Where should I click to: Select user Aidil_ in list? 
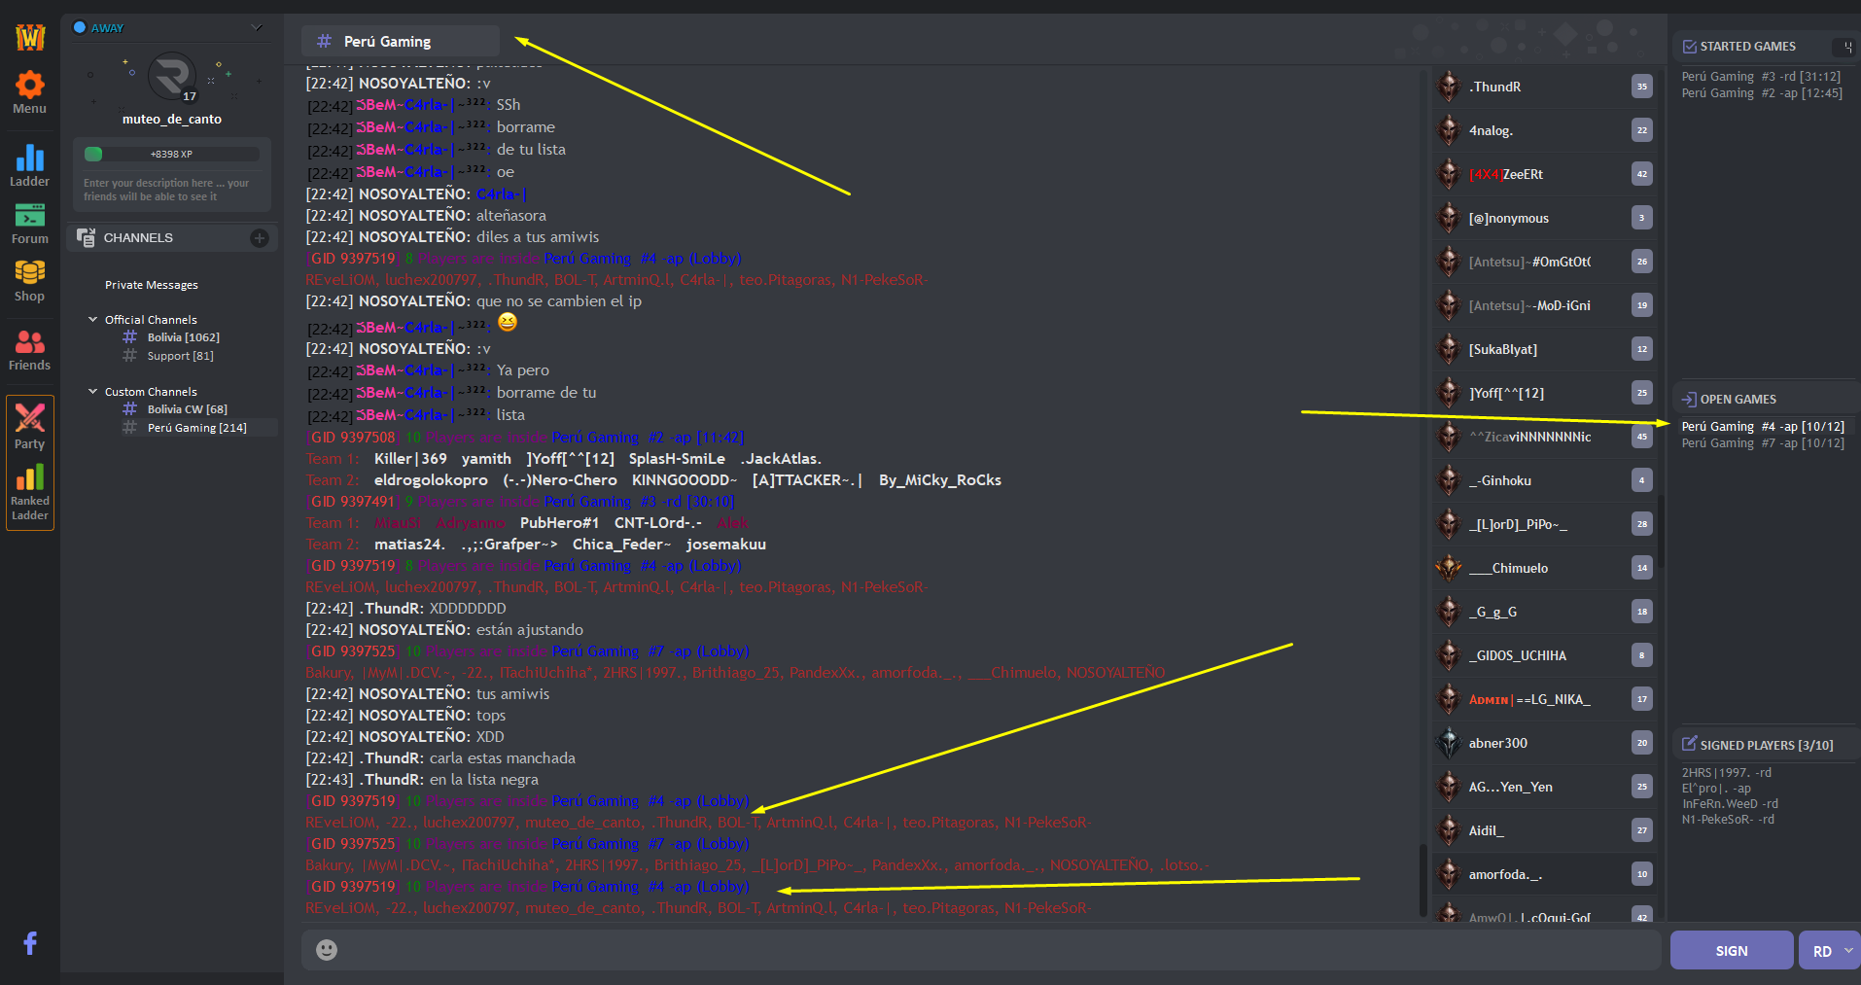point(1543,830)
